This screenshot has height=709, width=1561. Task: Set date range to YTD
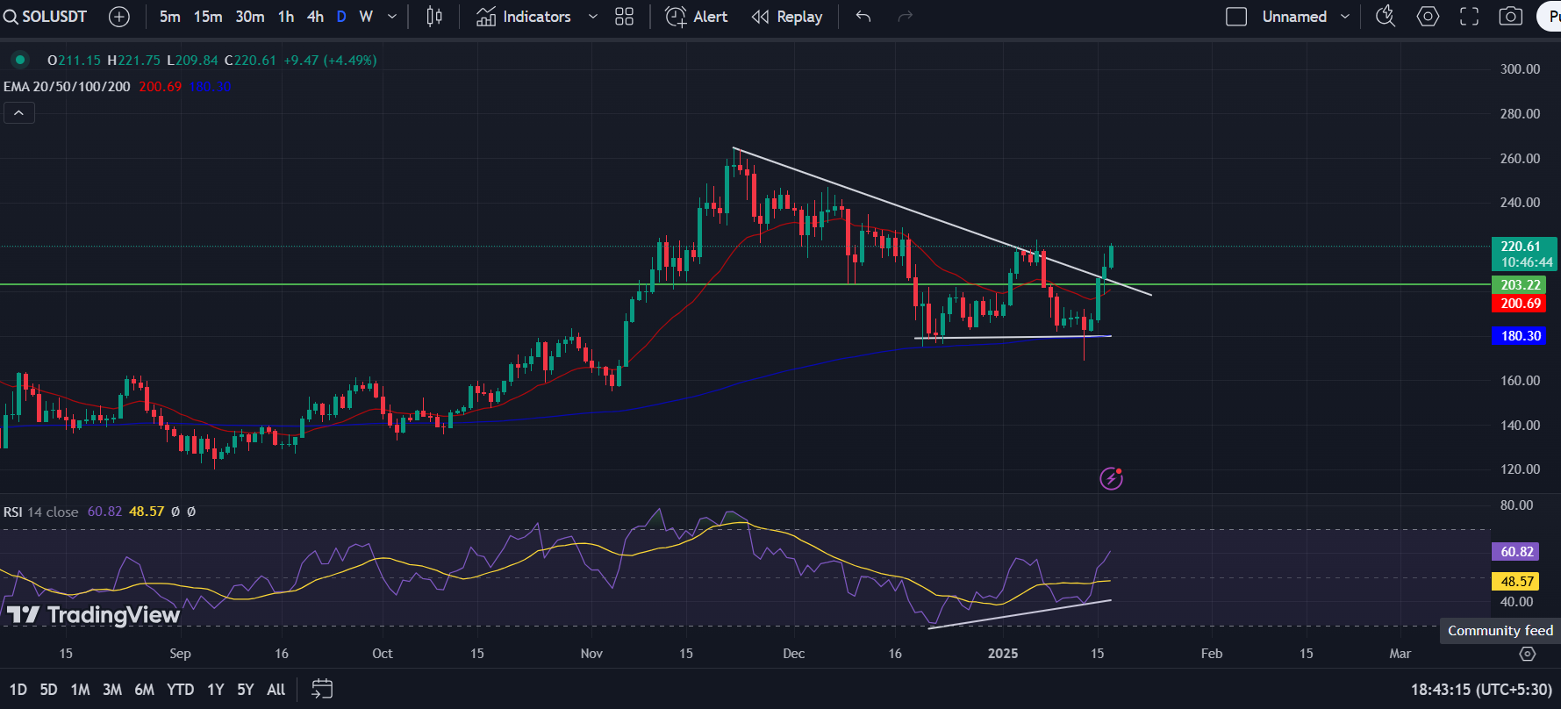[181, 690]
